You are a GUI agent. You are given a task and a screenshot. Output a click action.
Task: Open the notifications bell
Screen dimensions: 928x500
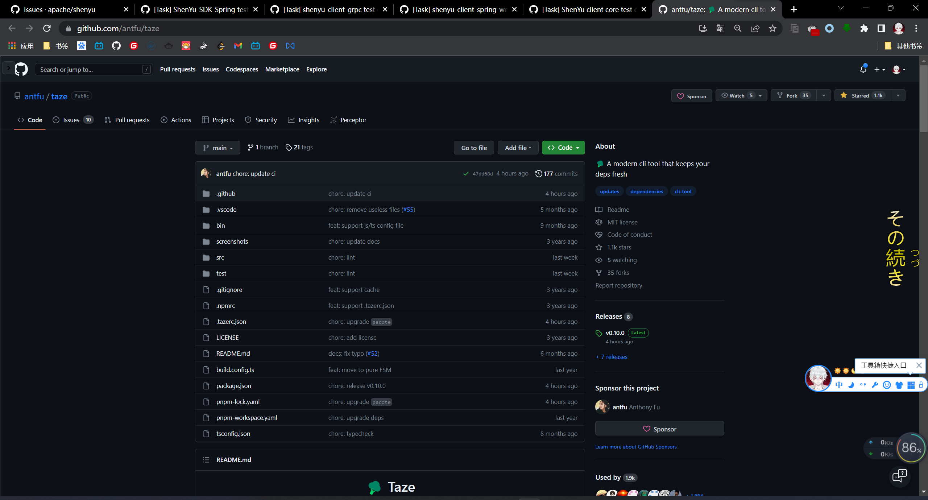(863, 69)
